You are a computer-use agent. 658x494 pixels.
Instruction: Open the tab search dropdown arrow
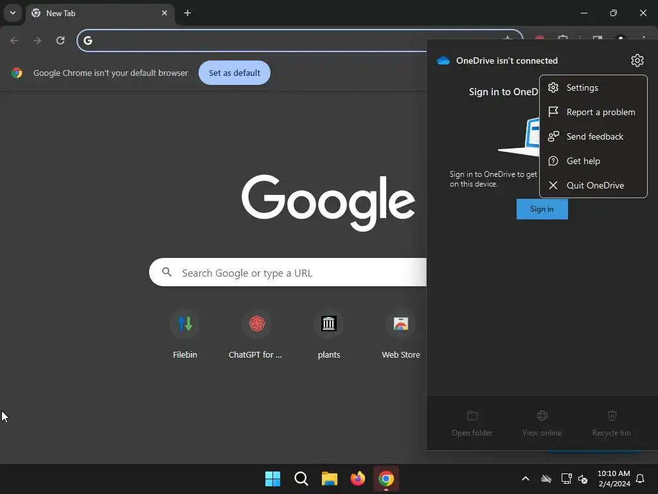(x=13, y=13)
